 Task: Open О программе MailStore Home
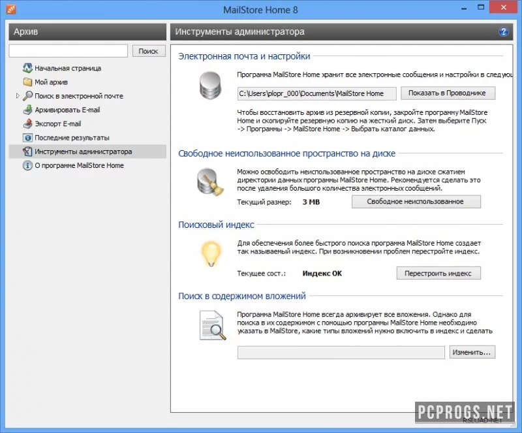click(x=79, y=165)
